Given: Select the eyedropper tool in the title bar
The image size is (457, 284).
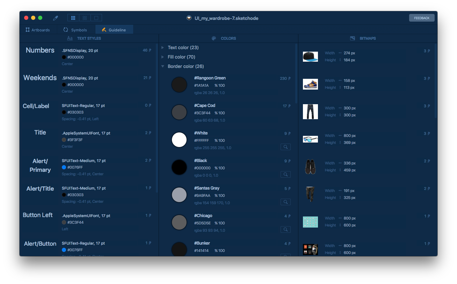Looking at the screenshot, I should click(56, 18).
